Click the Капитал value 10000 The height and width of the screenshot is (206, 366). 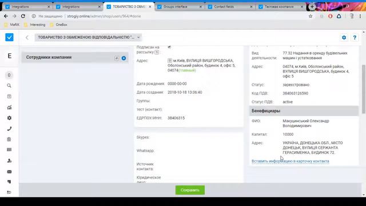288,134
